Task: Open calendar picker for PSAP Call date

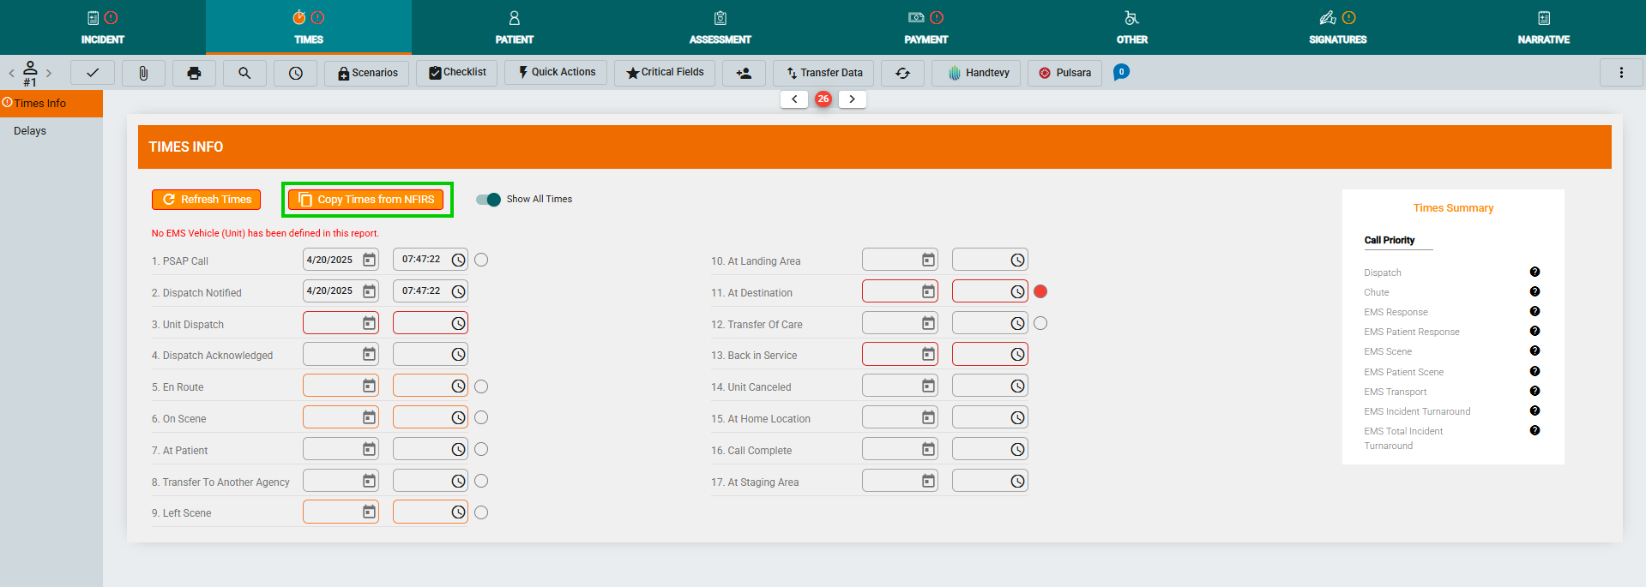Action: pos(369,260)
